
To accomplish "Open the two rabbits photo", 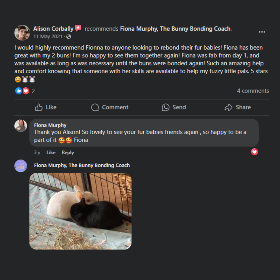I will tap(80, 211).
